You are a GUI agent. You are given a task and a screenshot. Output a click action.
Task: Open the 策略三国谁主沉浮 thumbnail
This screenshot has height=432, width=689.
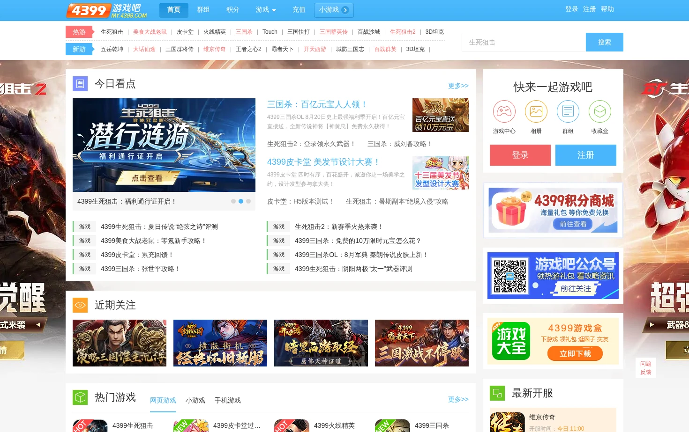120,343
